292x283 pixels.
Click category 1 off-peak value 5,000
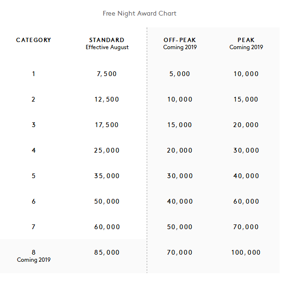coord(179,74)
